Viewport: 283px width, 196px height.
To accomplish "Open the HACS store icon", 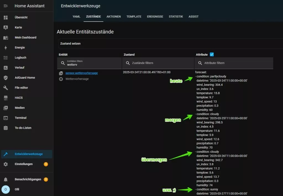I will 6,98.
